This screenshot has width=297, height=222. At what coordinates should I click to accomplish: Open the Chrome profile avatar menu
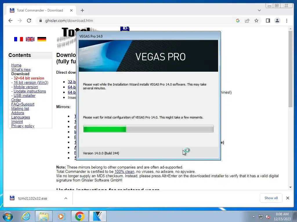(x=277, y=21)
